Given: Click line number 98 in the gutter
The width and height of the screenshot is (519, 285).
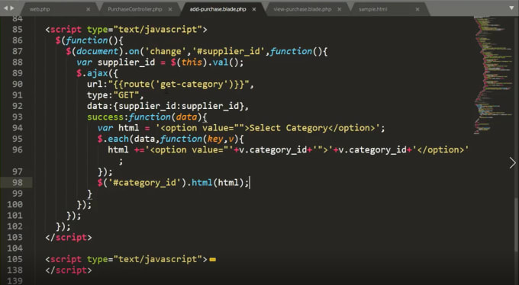Looking at the screenshot, I should 18,182.
